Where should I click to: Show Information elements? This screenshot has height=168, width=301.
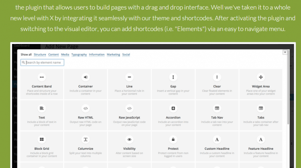(x=97, y=54)
